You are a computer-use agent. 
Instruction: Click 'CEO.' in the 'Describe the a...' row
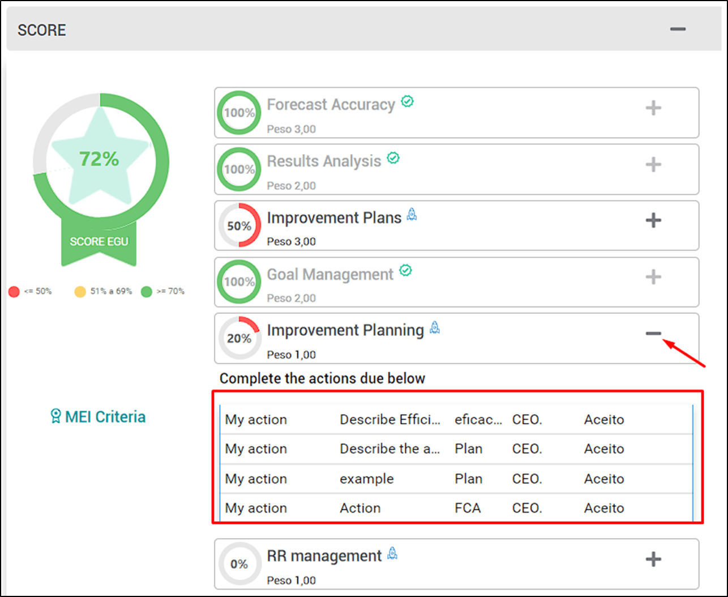(x=527, y=449)
